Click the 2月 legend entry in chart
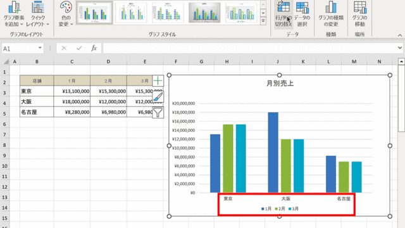 [280, 208]
